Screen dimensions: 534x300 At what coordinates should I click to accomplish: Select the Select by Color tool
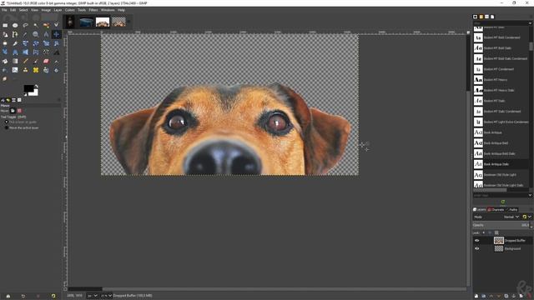coord(46,25)
